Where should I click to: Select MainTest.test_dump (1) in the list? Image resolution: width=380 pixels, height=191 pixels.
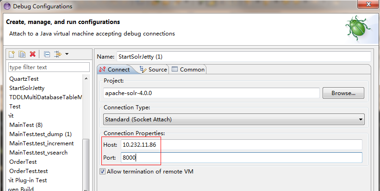click(x=41, y=134)
